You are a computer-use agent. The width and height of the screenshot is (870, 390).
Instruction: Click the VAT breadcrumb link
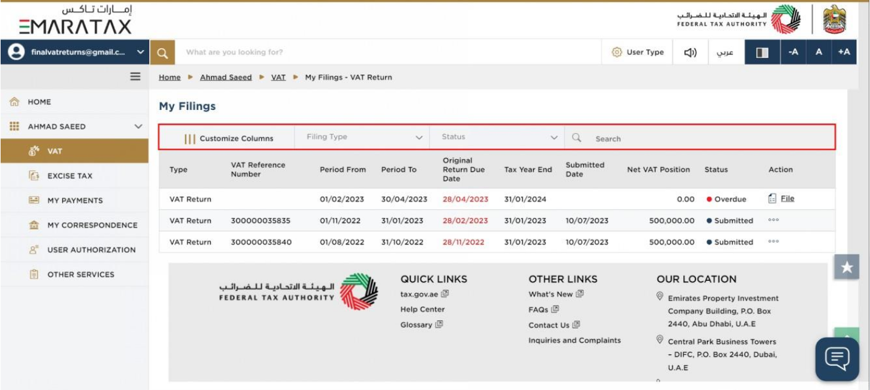pos(278,77)
